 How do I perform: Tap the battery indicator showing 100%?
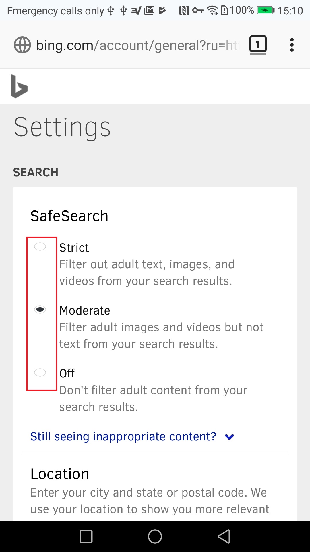(x=242, y=10)
